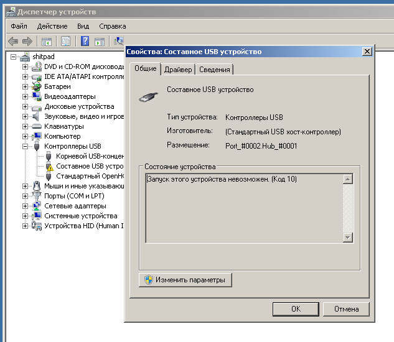Screen dimensions: 394x342
Task: Expand the Видеоадаптеры tree node
Action: pos(26,96)
